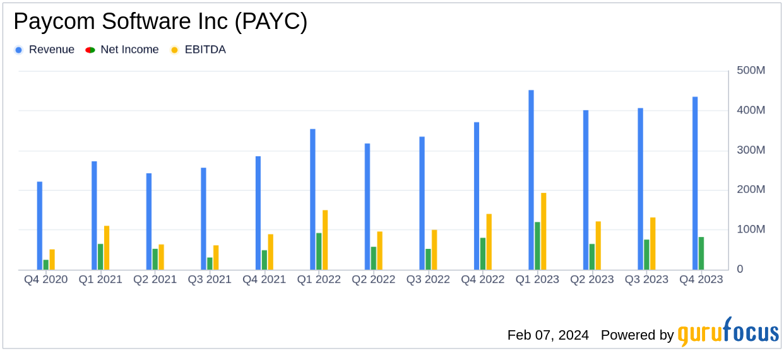
Task: Click the Q4 2023 blue Revenue bar
Action: (x=695, y=183)
